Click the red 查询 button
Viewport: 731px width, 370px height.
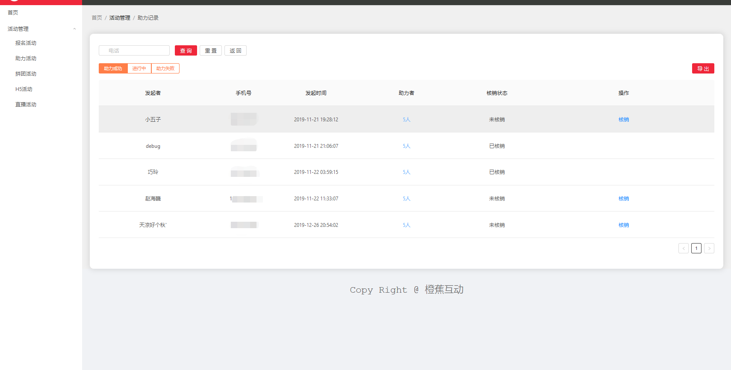pos(186,50)
